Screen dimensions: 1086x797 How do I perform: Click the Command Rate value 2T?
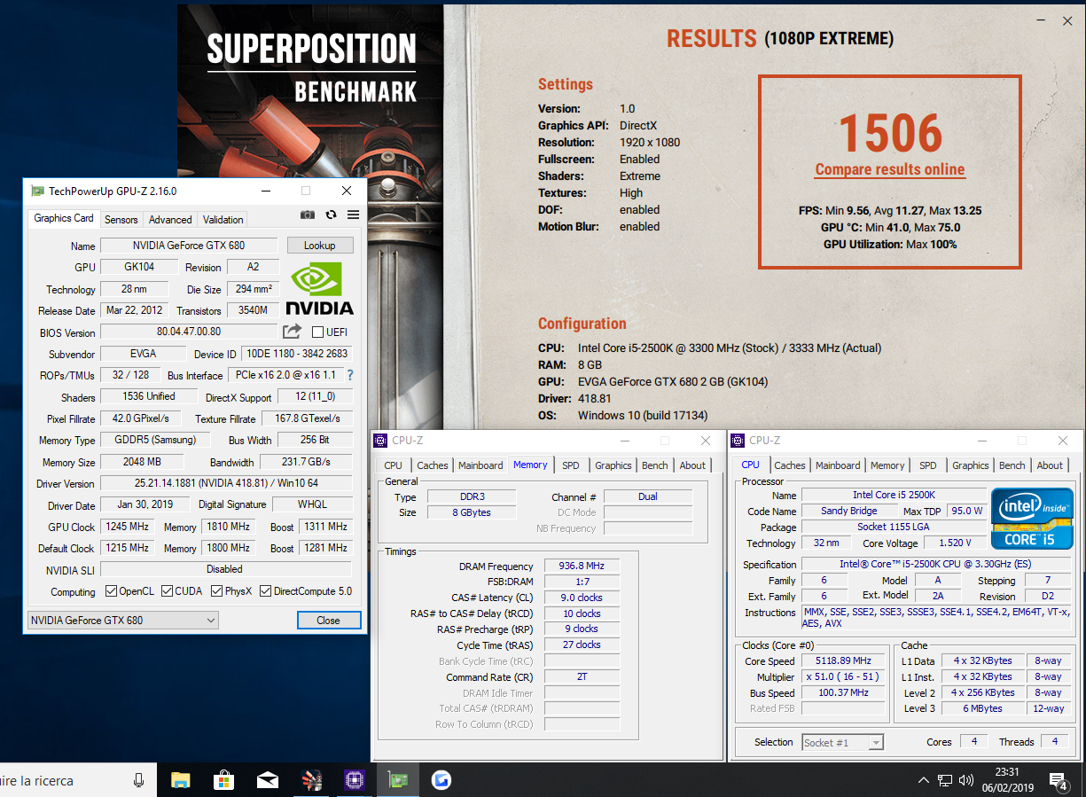580,676
